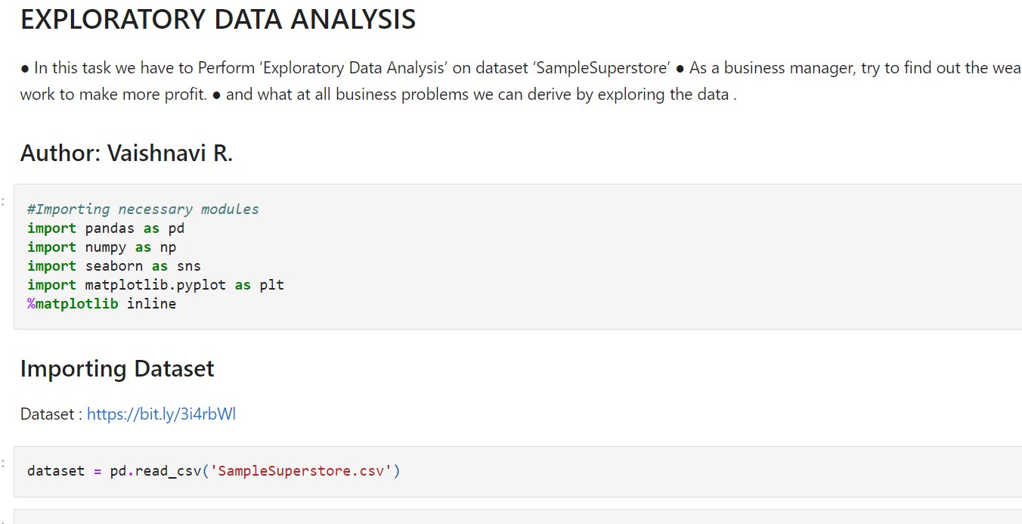Focus the dataset = pd.read_csv code cell
The width and height of the screenshot is (1022, 524).
click(x=518, y=471)
